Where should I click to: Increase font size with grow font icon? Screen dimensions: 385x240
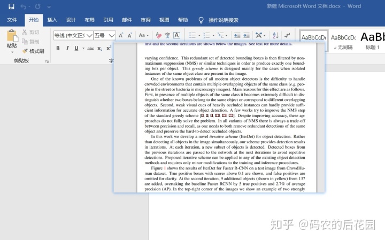pyautogui.click(x=121, y=35)
